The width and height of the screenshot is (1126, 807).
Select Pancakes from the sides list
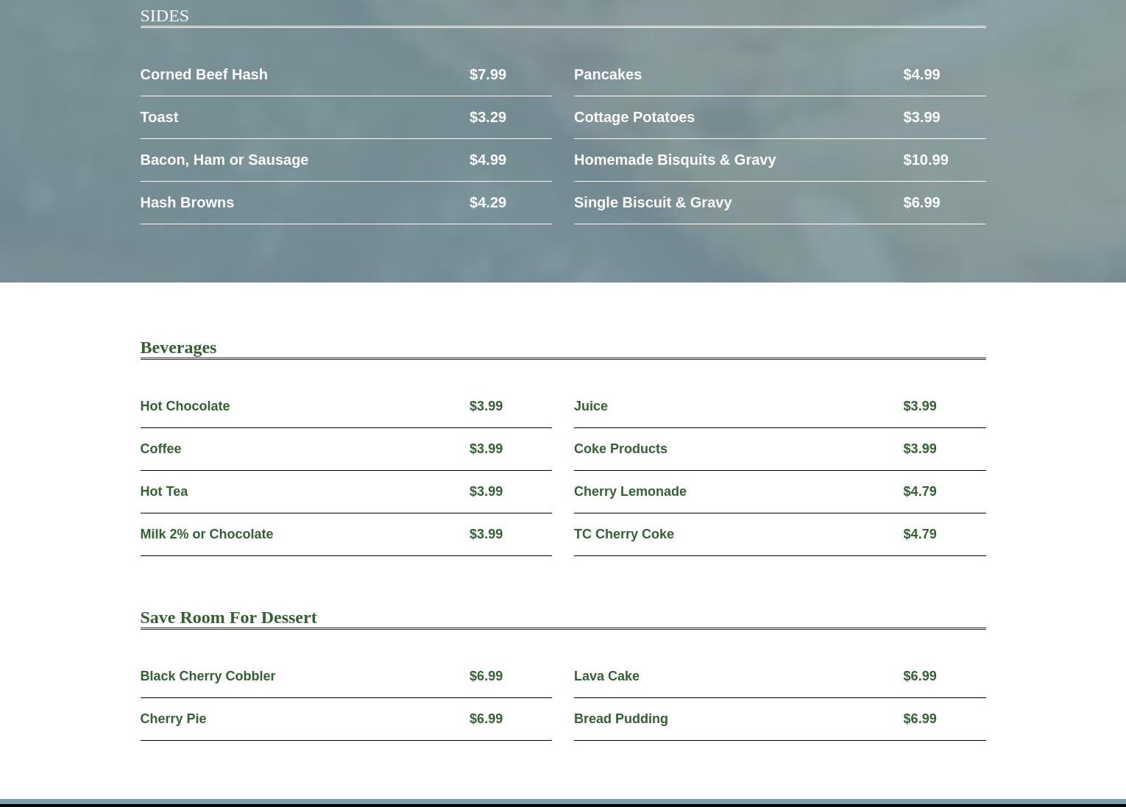[x=607, y=74]
